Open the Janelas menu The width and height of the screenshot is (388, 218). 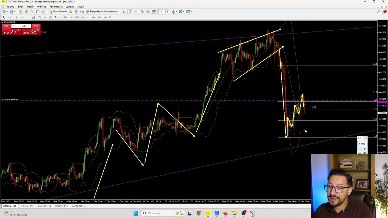click(70, 6)
